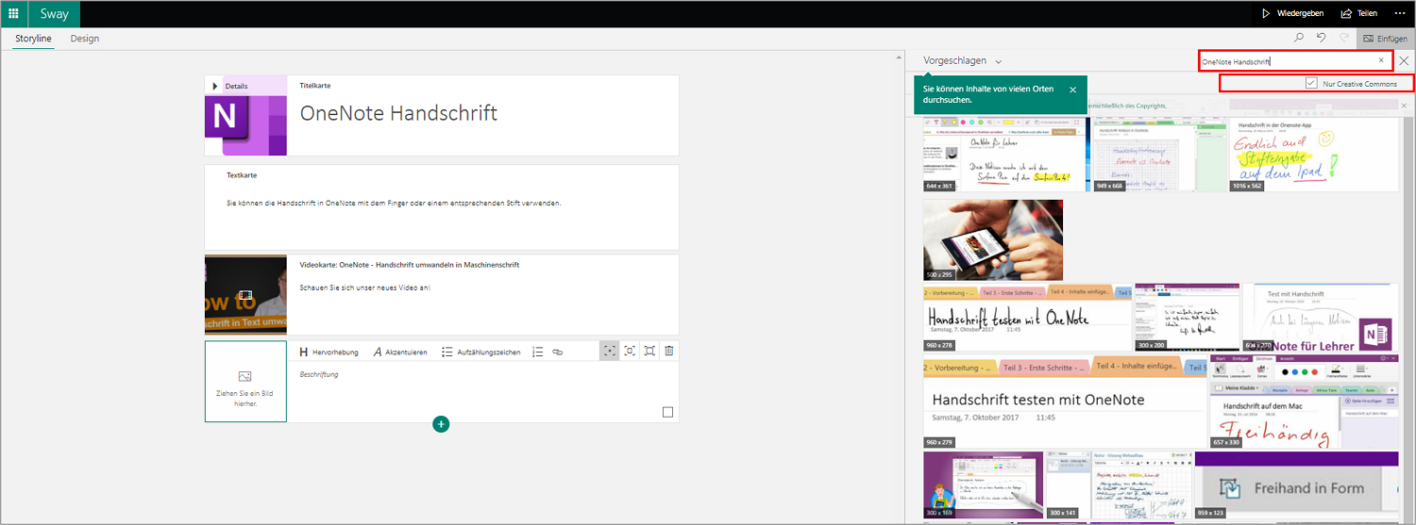Screen dimensions: 1416x525
Task: Open the Teilen share option
Action: pos(1358,13)
